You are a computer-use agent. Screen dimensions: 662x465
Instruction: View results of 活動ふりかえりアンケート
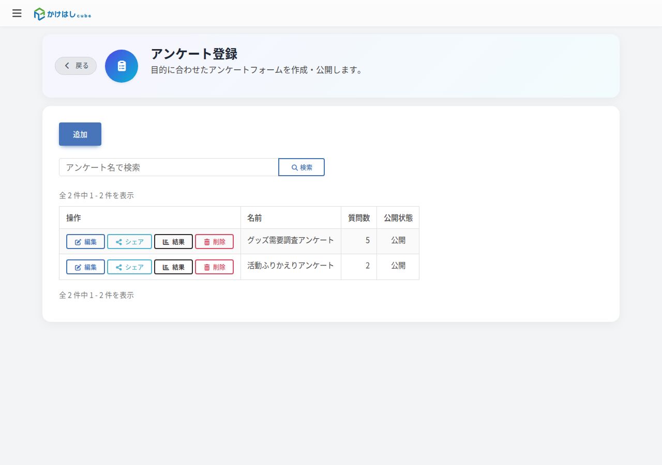(x=173, y=267)
